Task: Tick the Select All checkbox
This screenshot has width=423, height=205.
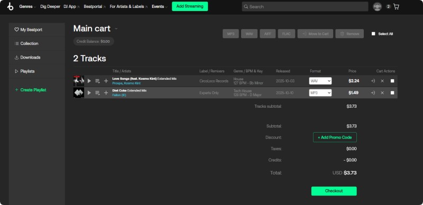Action: pos(373,34)
